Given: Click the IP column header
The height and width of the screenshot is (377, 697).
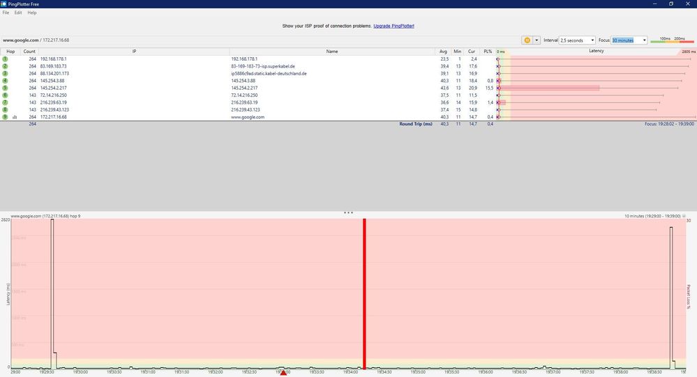Looking at the screenshot, I should (x=134, y=52).
